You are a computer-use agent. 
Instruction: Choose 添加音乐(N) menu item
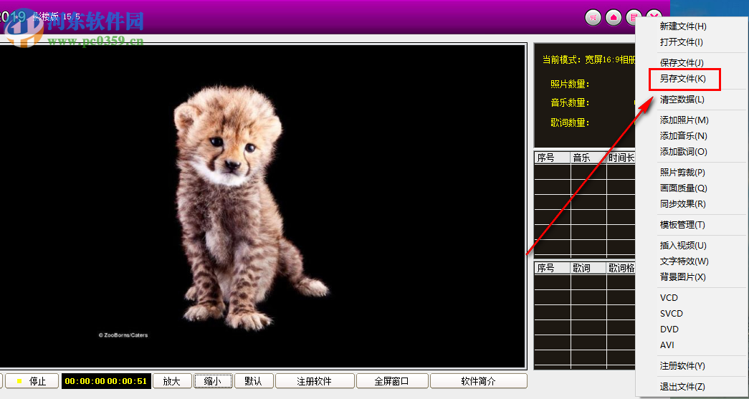point(684,136)
